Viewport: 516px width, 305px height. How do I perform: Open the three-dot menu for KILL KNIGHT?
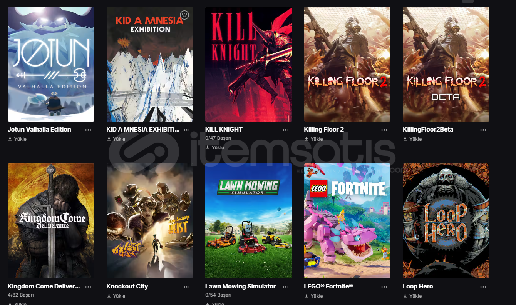(286, 130)
